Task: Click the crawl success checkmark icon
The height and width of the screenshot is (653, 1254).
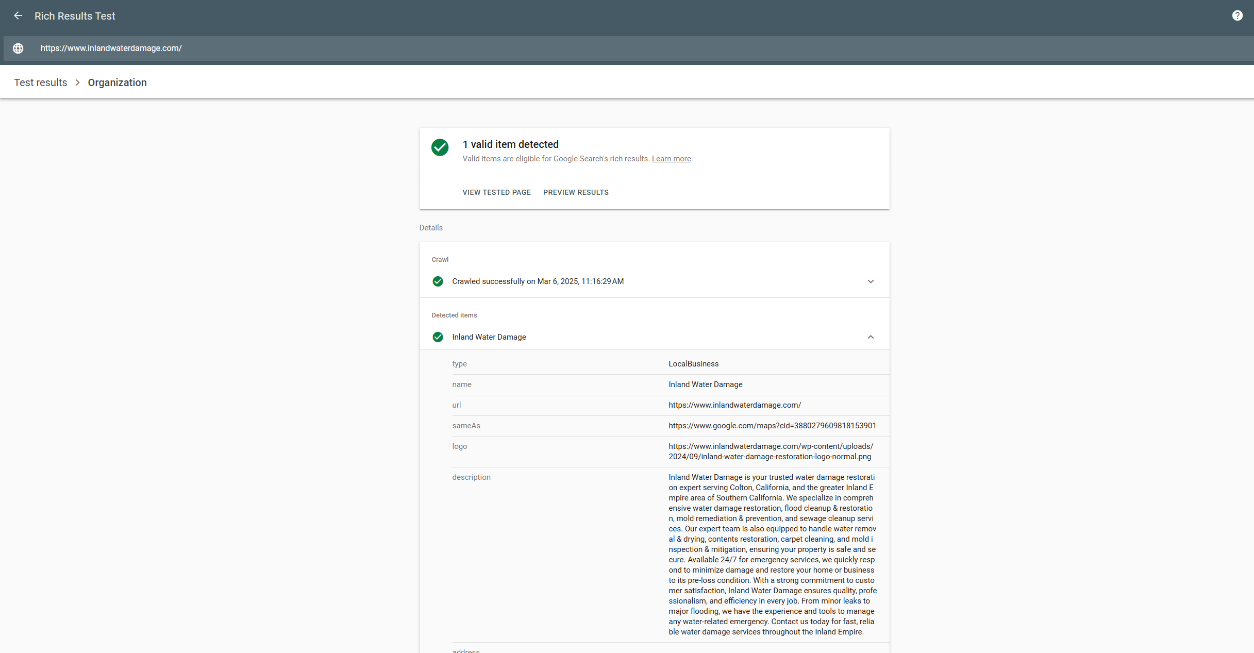Action: tap(438, 281)
